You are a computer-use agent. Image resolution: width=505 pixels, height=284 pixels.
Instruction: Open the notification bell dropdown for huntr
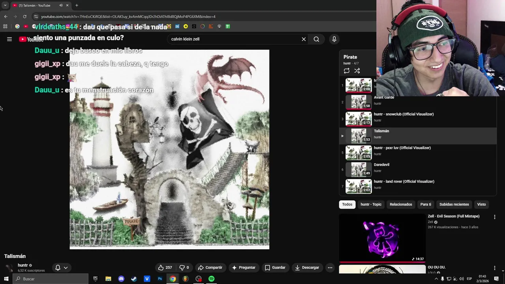[x=62, y=267]
